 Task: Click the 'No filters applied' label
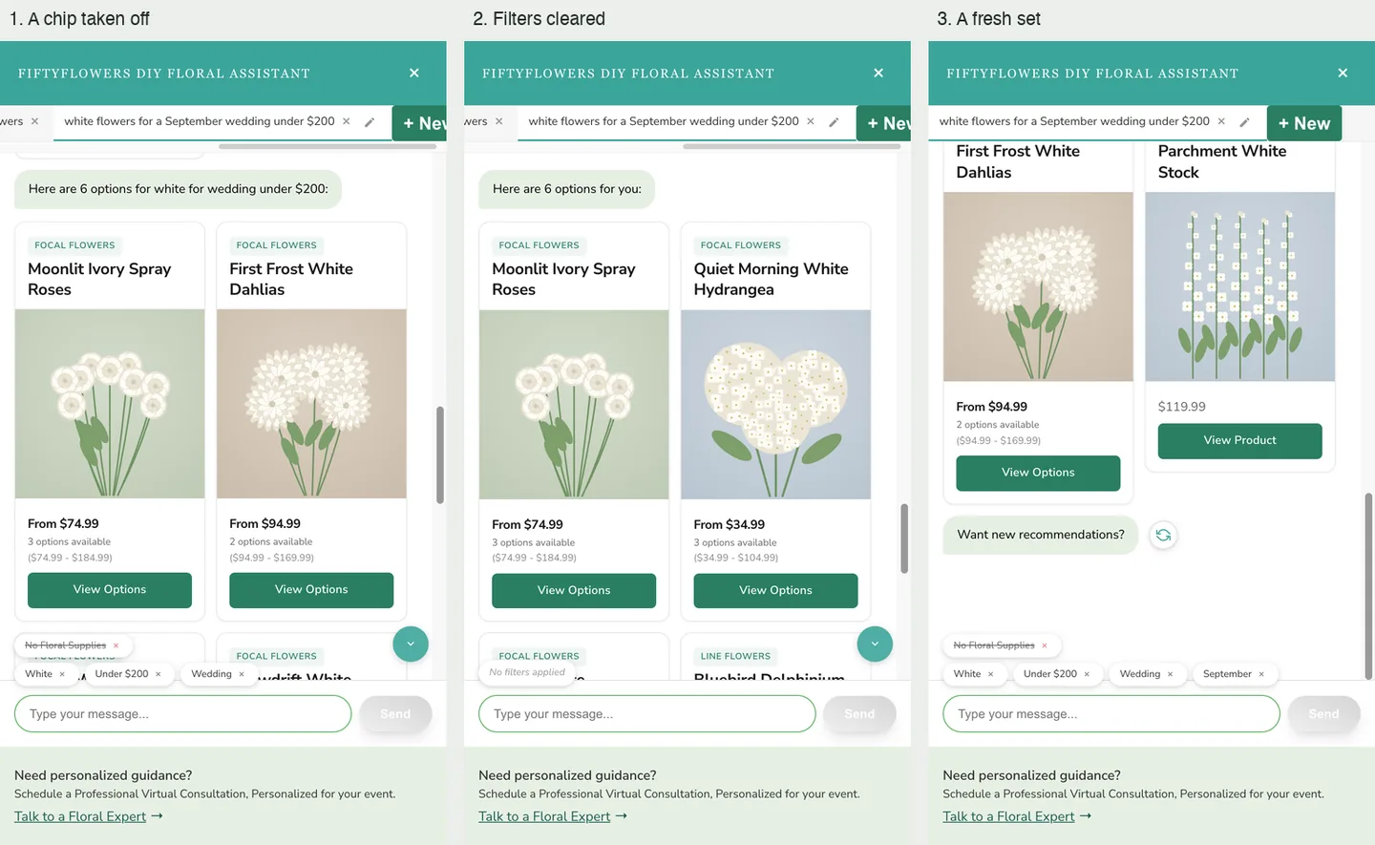[527, 672]
